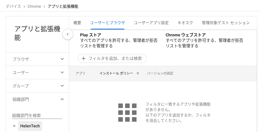260x132 pixels.
Task: Open the Chrome ウェブストア permission settings
Action: (204, 40)
